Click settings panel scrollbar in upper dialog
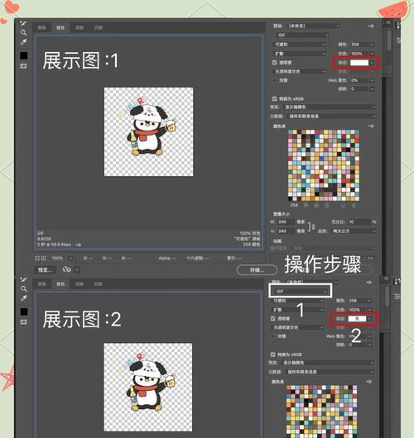 [389, 40]
